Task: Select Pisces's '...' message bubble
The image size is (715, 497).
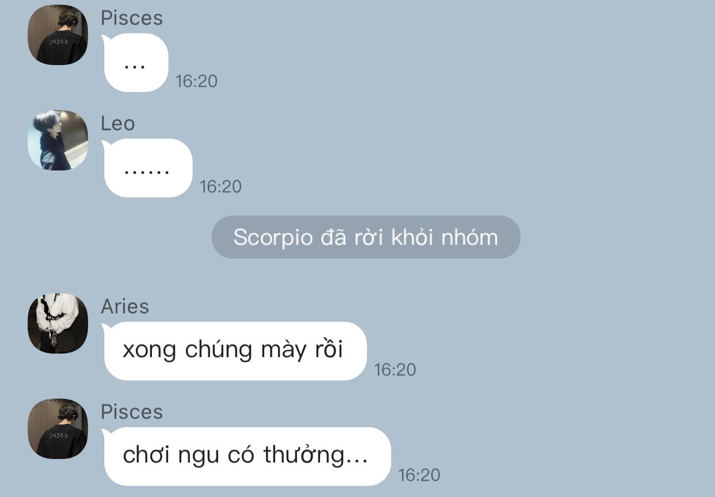Action: point(135,63)
